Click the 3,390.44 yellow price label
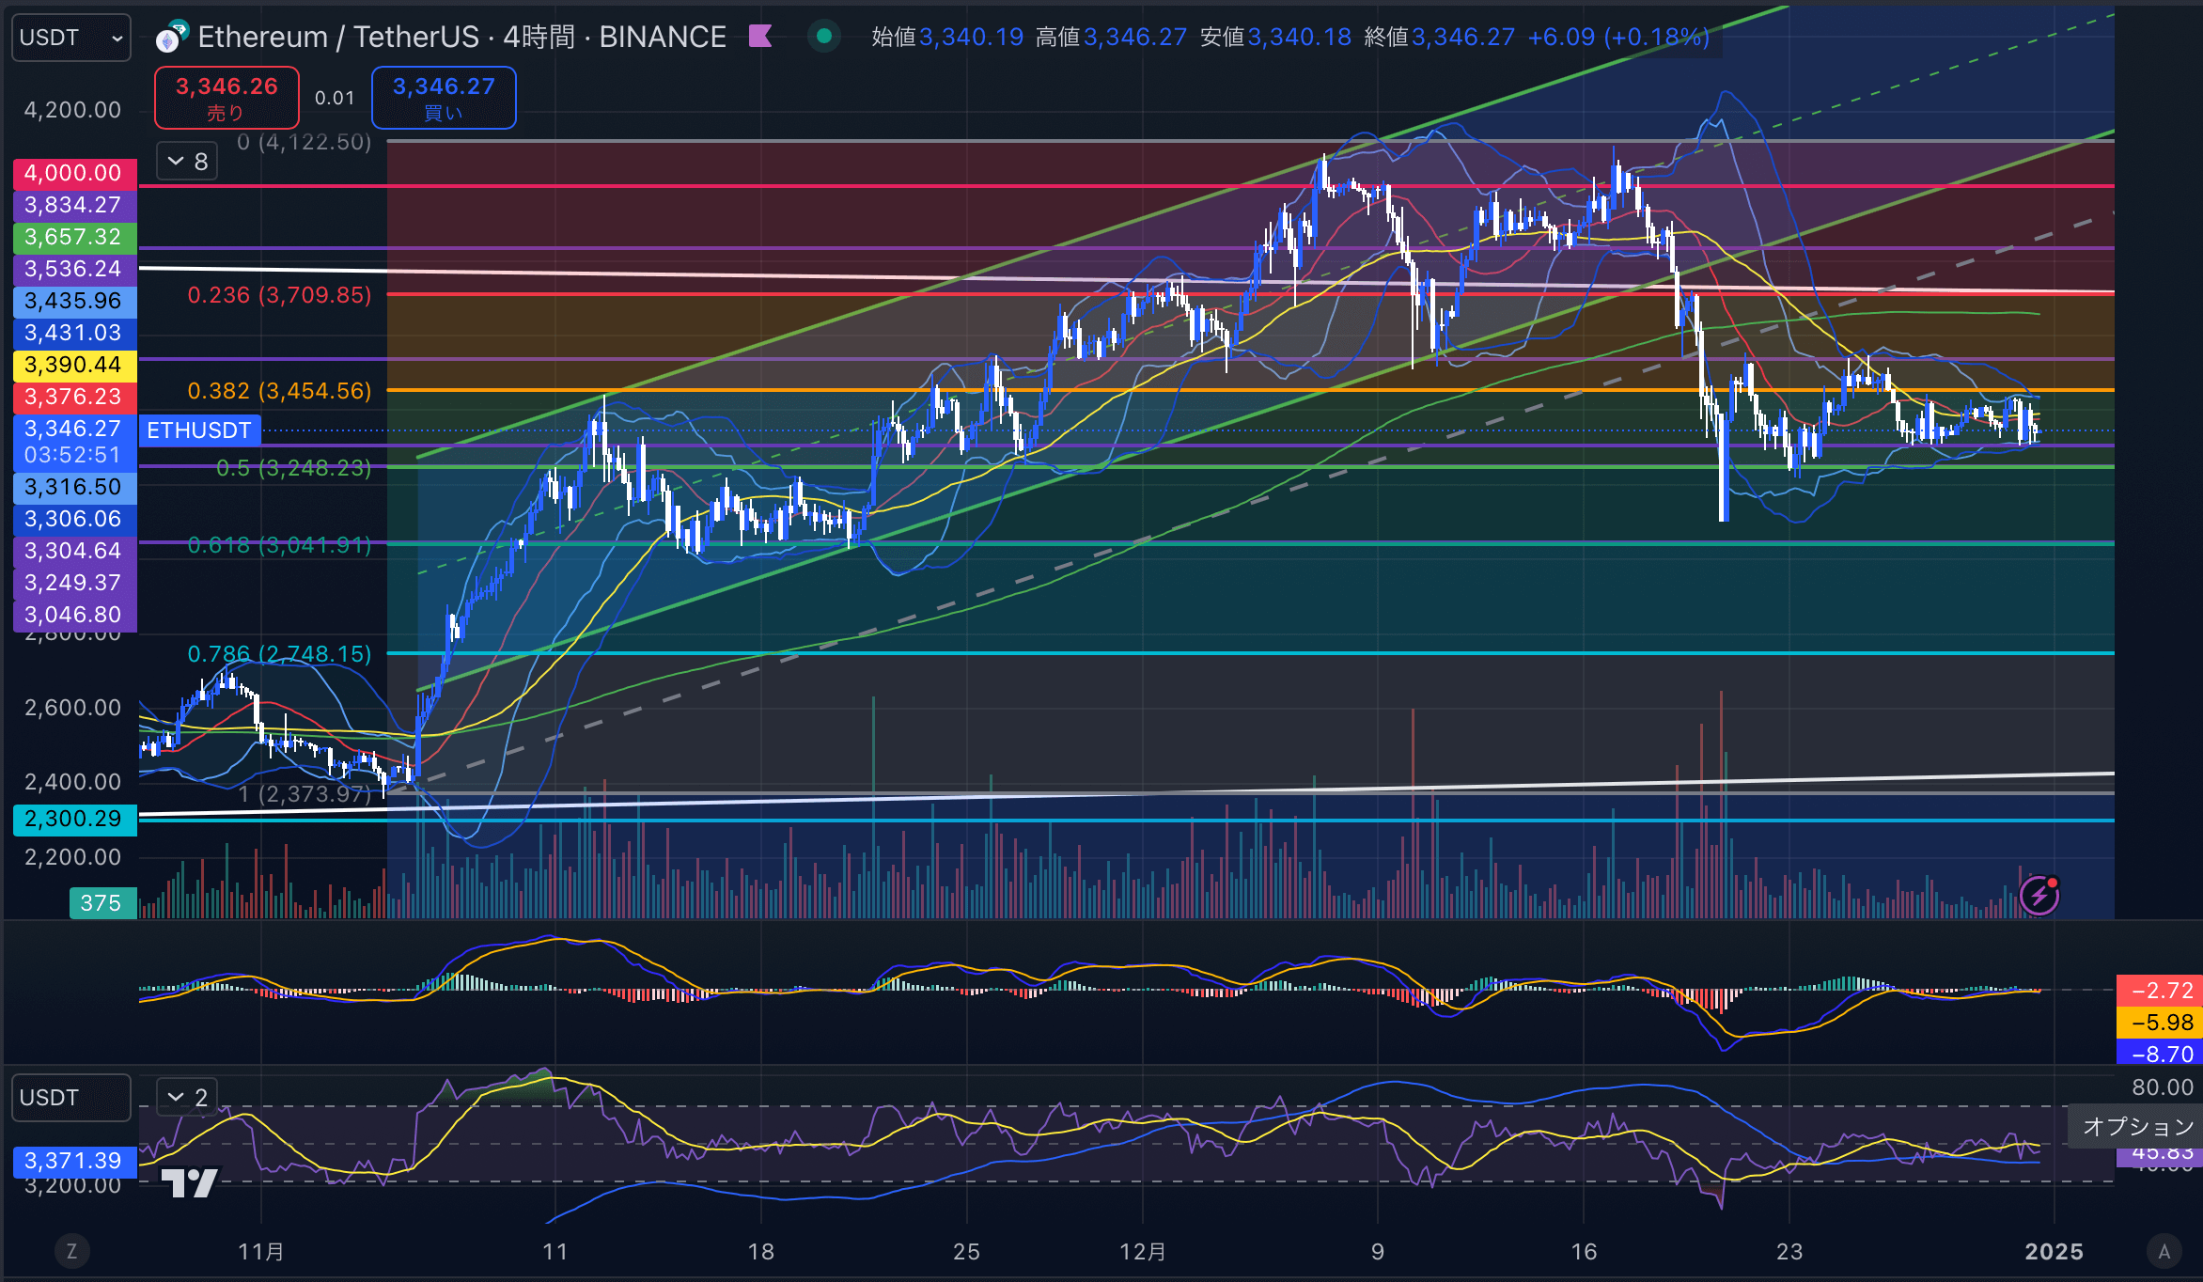The height and width of the screenshot is (1282, 2203). click(74, 365)
